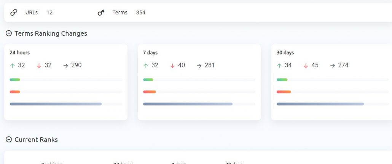
Task: Click the URLs label
Action: pos(32,13)
